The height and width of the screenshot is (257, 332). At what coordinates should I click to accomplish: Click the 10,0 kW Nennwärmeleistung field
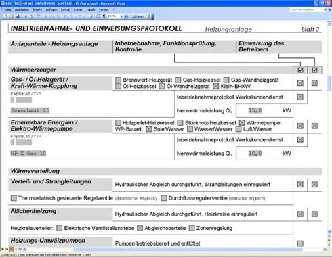pos(255,154)
